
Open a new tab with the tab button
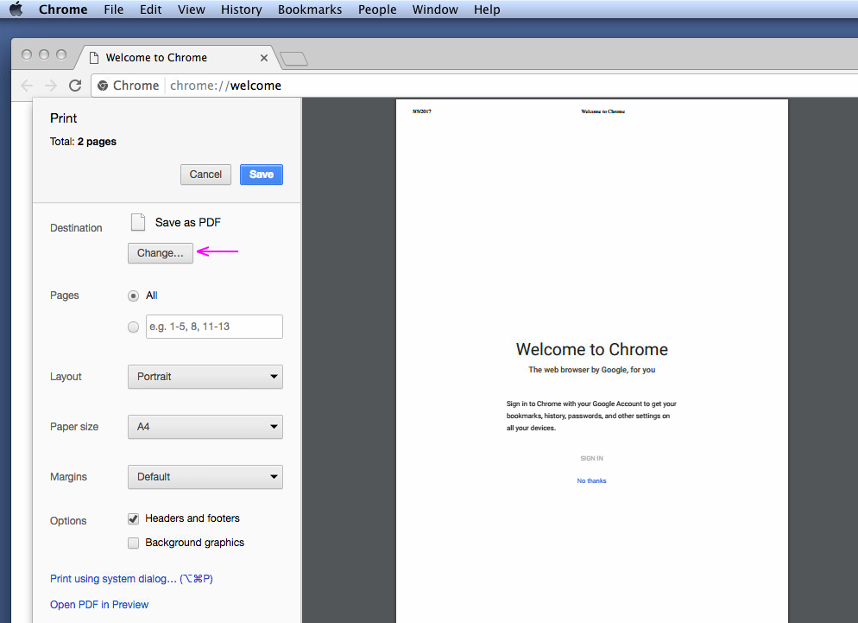(x=293, y=59)
